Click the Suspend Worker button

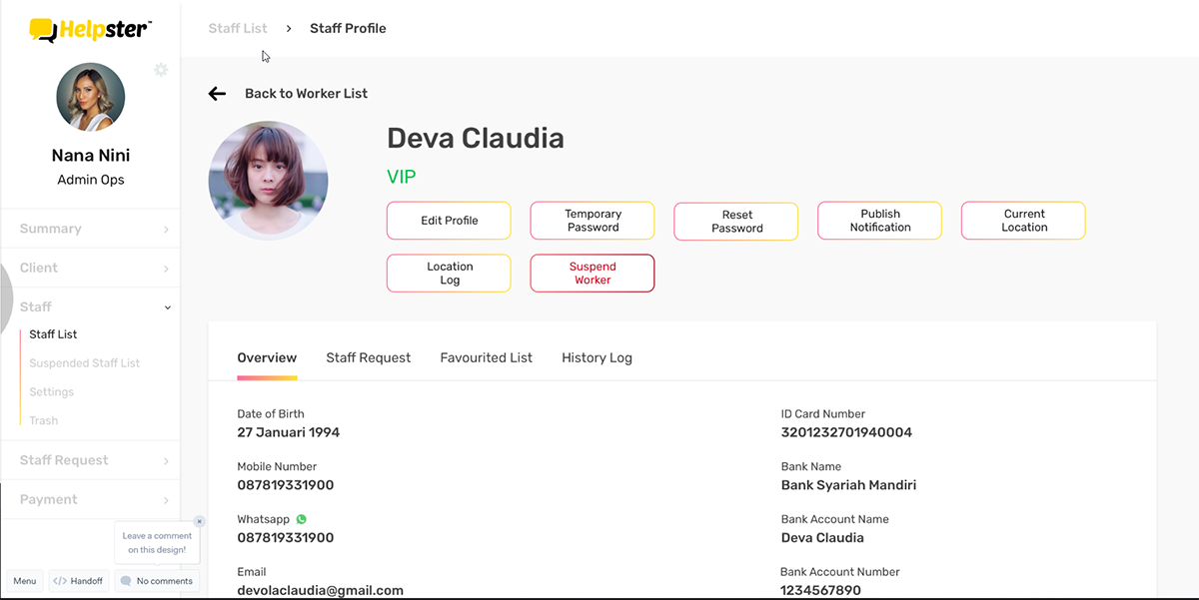tap(593, 274)
